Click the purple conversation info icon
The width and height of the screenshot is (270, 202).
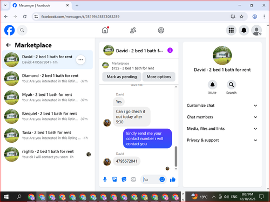click(170, 50)
